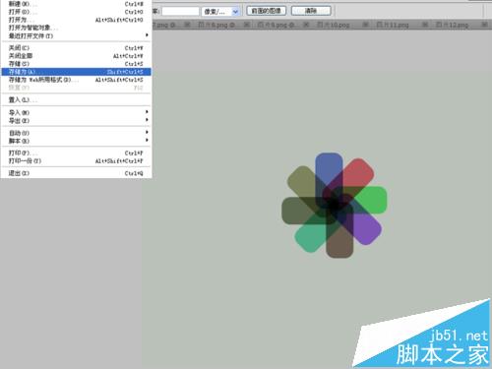This screenshot has width=492, height=369.
Task: Select 新建 (Ctrl+N) menu entry
Action: coord(76,4)
